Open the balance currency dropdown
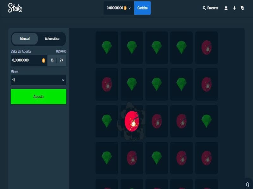 tap(119, 8)
